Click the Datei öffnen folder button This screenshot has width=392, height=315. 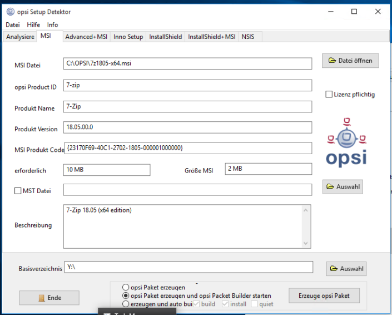pos(350,61)
